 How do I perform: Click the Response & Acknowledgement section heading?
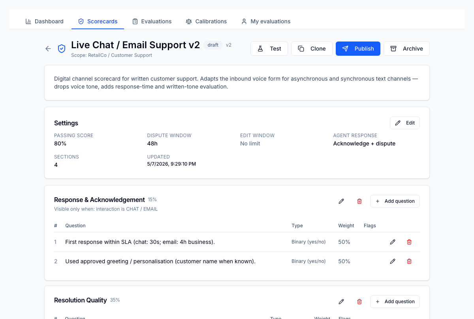(100, 200)
